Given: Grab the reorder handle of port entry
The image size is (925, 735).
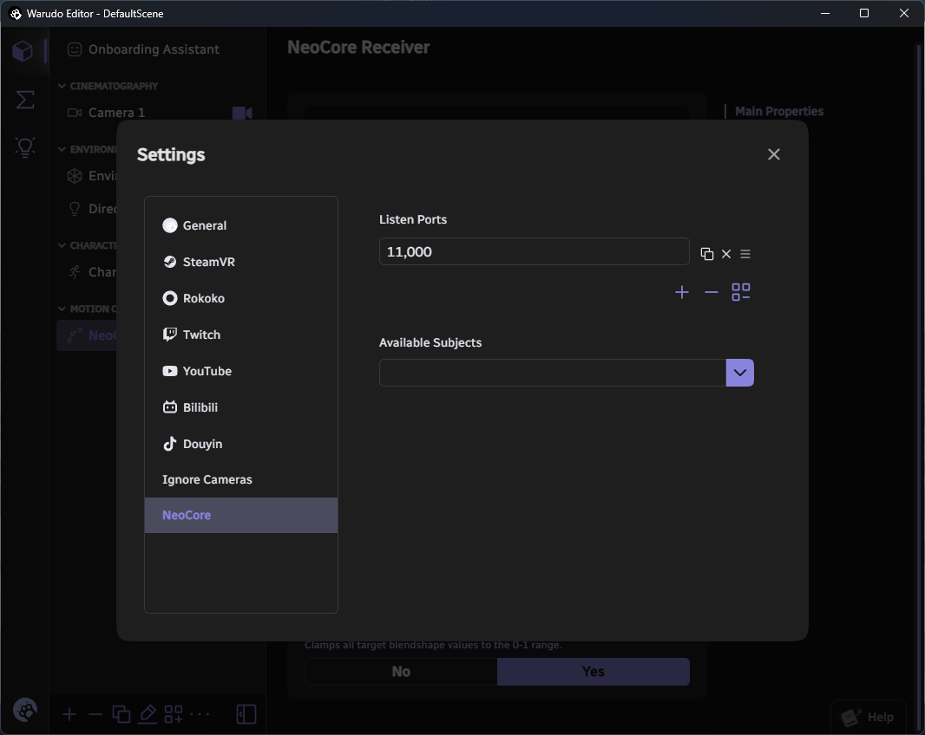Looking at the screenshot, I should coord(745,253).
